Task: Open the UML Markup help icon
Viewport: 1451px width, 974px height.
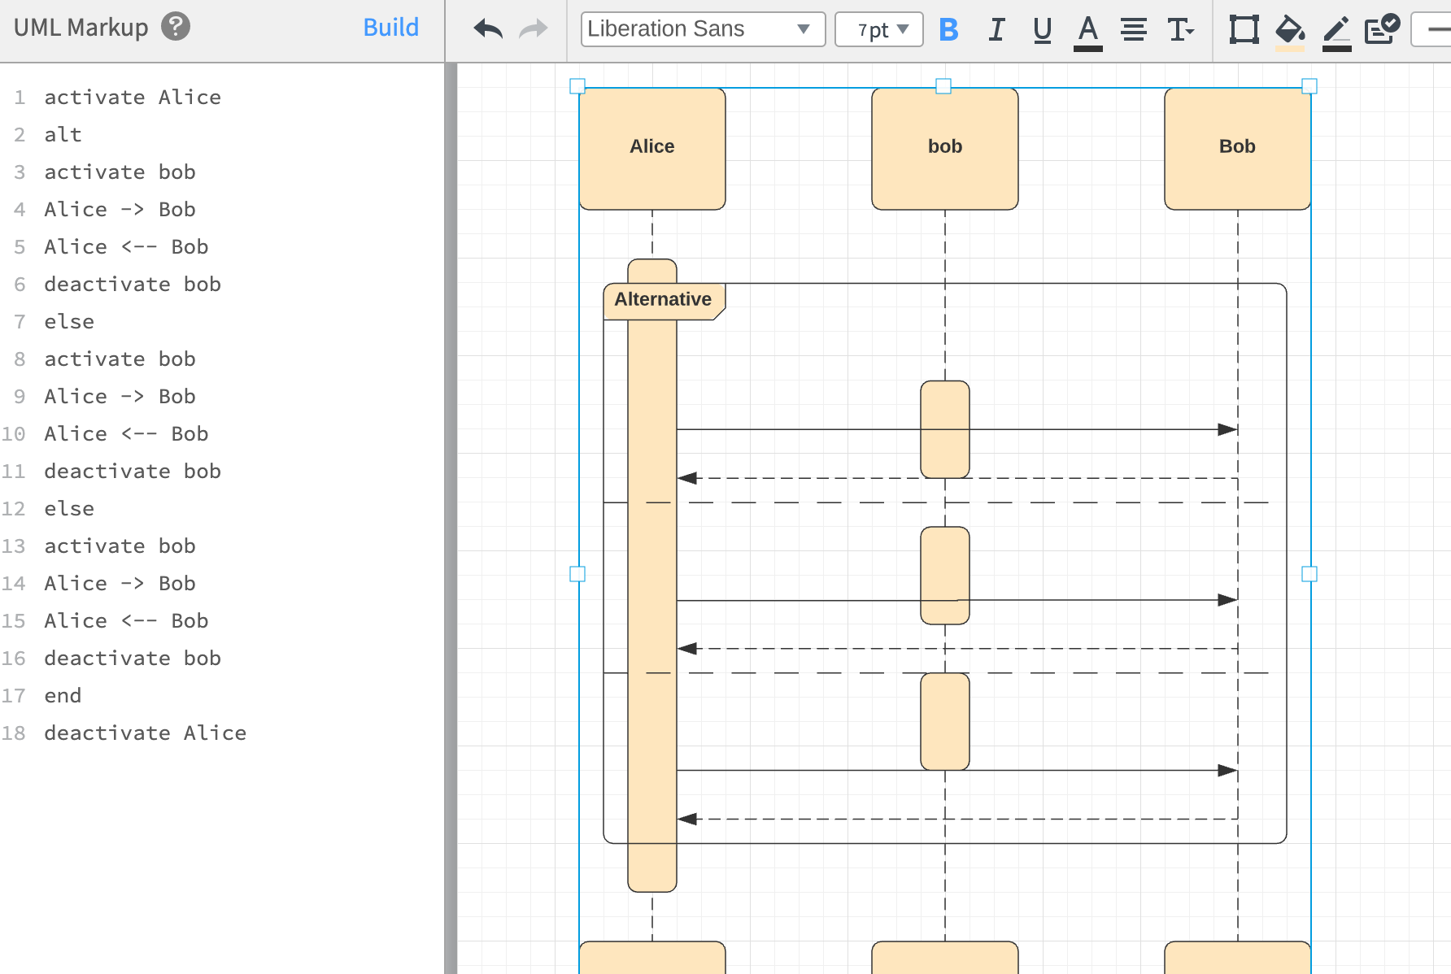Action: point(176,27)
